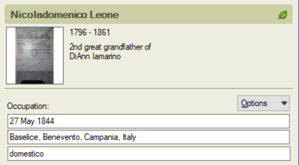Open the Options dropdown button
Image resolution: width=299 pixels, height=165 pixels.
point(263,103)
